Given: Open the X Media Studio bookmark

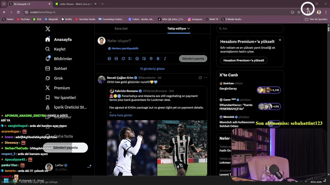Looking at the screenshot, I should coord(232,19).
